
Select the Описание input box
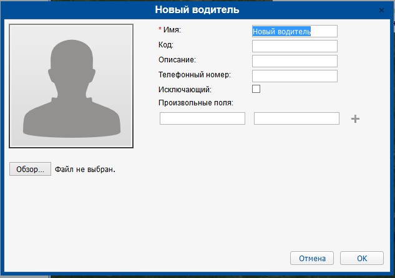pyautogui.click(x=295, y=61)
